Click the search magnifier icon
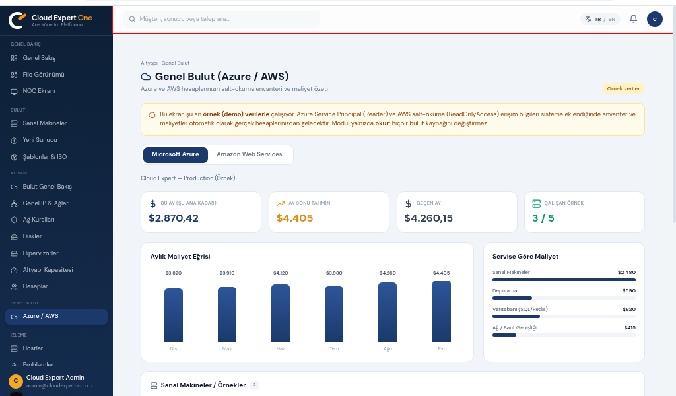676x396 pixels. point(132,19)
